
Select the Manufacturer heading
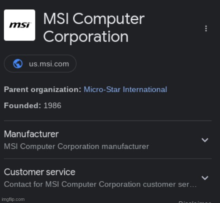[31, 134]
